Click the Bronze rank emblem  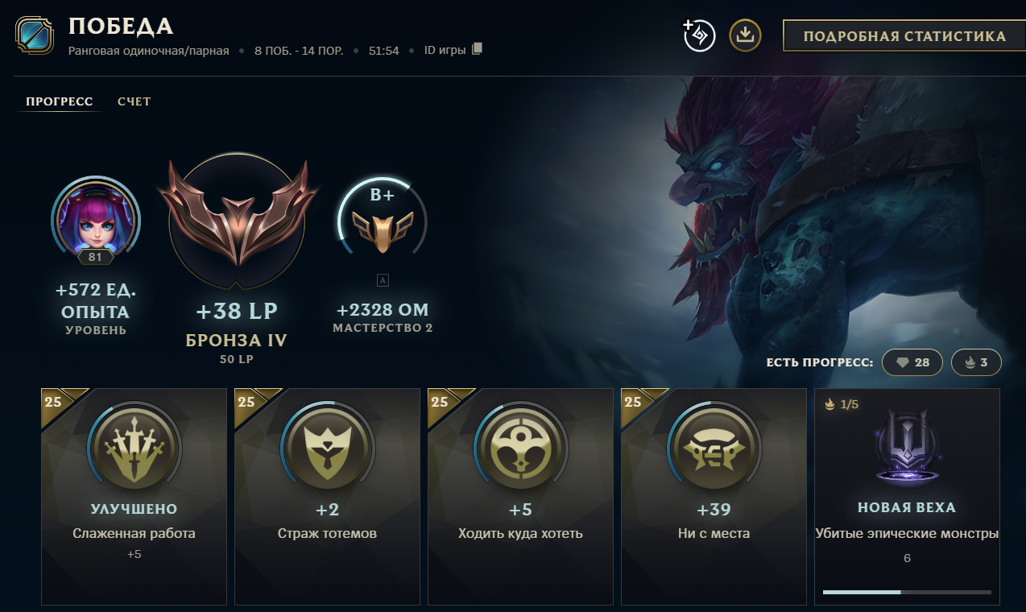click(237, 219)
